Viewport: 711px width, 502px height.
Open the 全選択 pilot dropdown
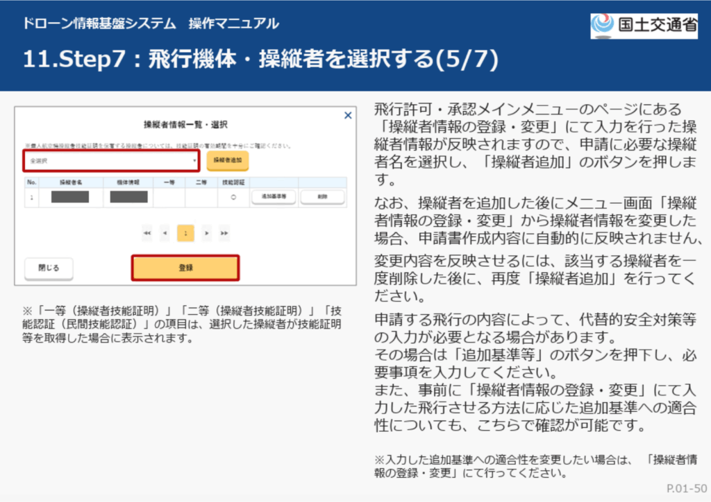pyautogui.click(x=111, y=161)
